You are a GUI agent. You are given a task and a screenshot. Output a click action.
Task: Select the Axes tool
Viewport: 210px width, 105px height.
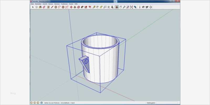tap(108, 7)
